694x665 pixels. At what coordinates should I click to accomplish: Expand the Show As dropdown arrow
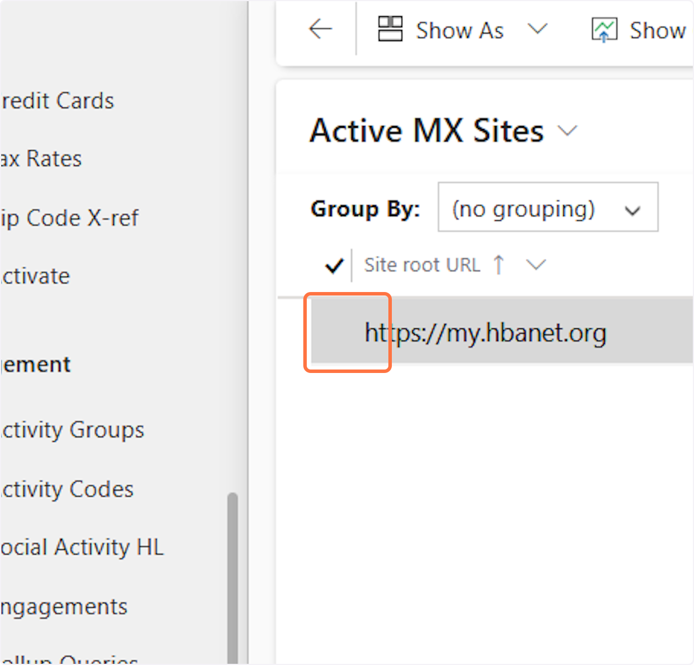pyautogui.click(x=538, y=29)
